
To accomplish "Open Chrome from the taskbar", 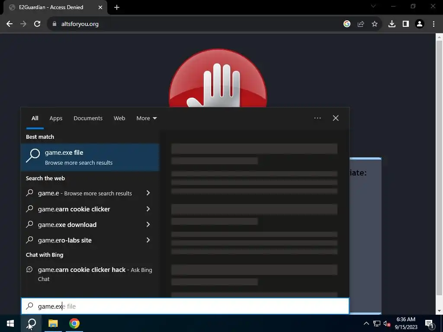I will point(74,323).
